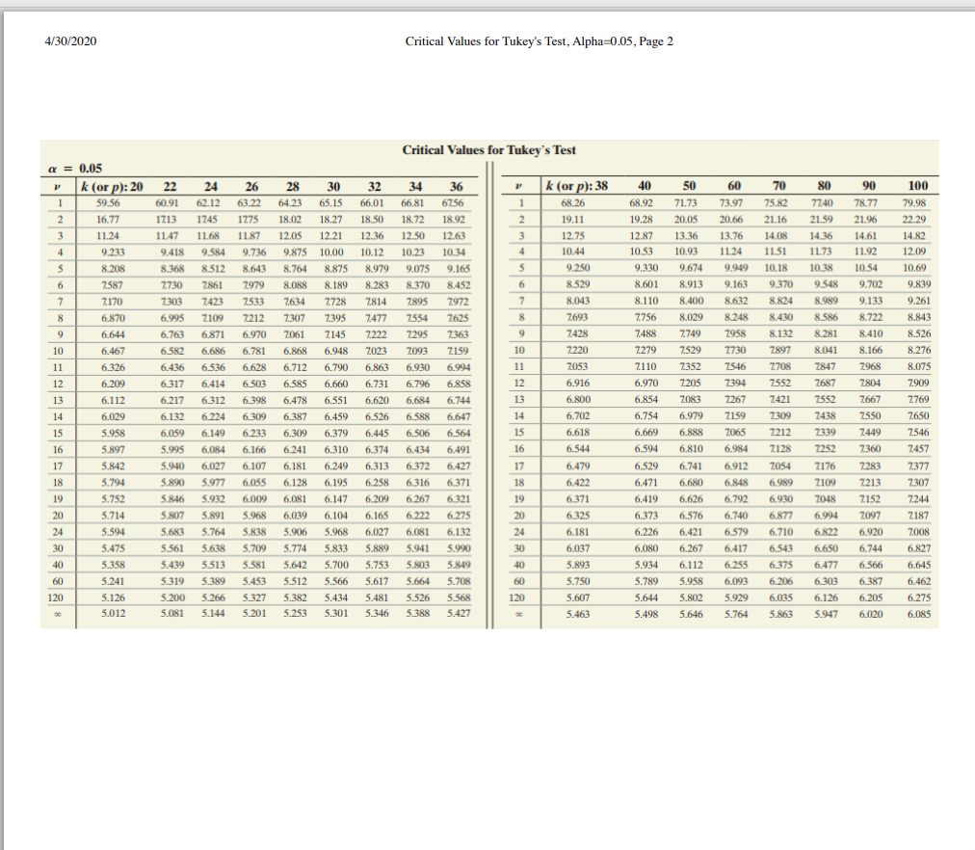Select column header 100
The width and height of the screenshot is (975, 850).
(x=918, y=186)
